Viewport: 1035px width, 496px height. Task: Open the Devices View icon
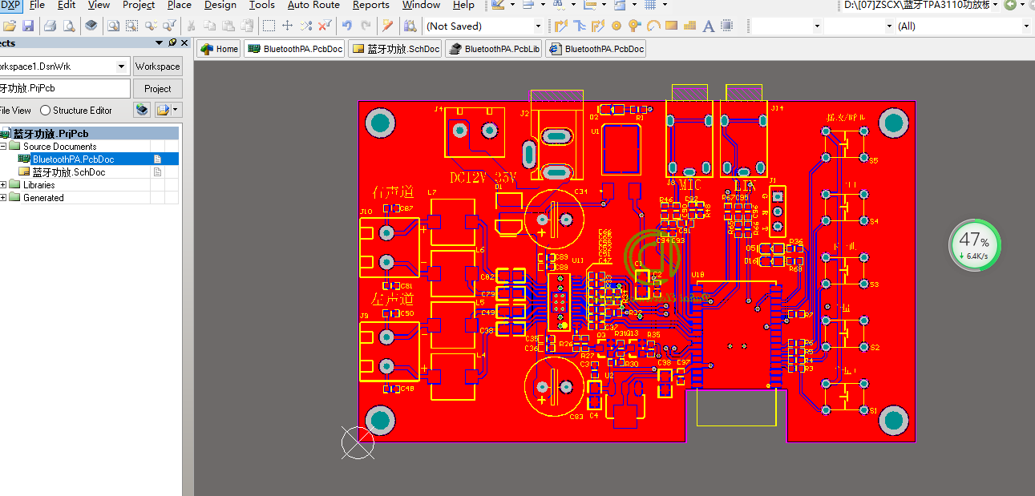click(91, 26)
